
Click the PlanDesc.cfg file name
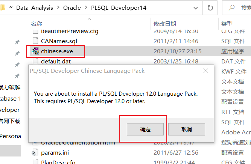(x=58, y=162)
